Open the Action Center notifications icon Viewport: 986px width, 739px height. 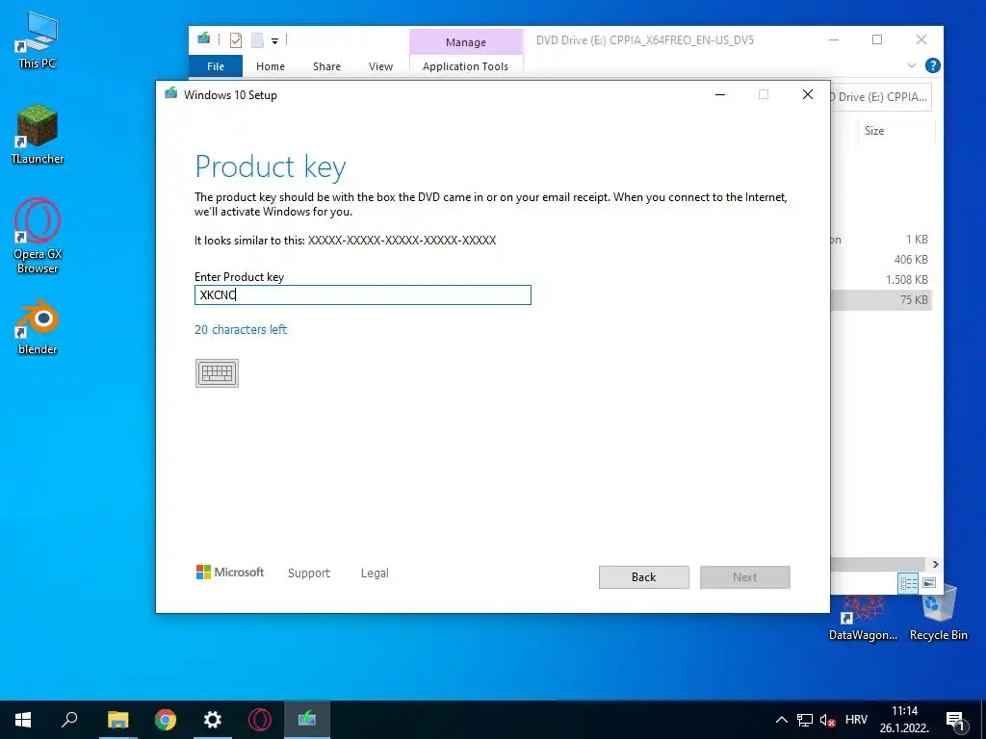955,720
